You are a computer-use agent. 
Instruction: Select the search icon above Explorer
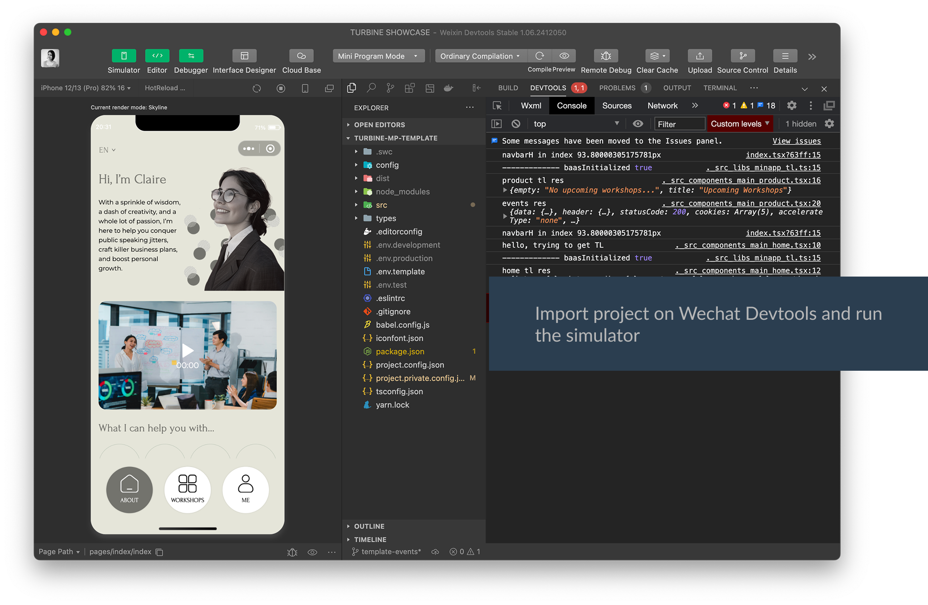click(x=371, y=88)
